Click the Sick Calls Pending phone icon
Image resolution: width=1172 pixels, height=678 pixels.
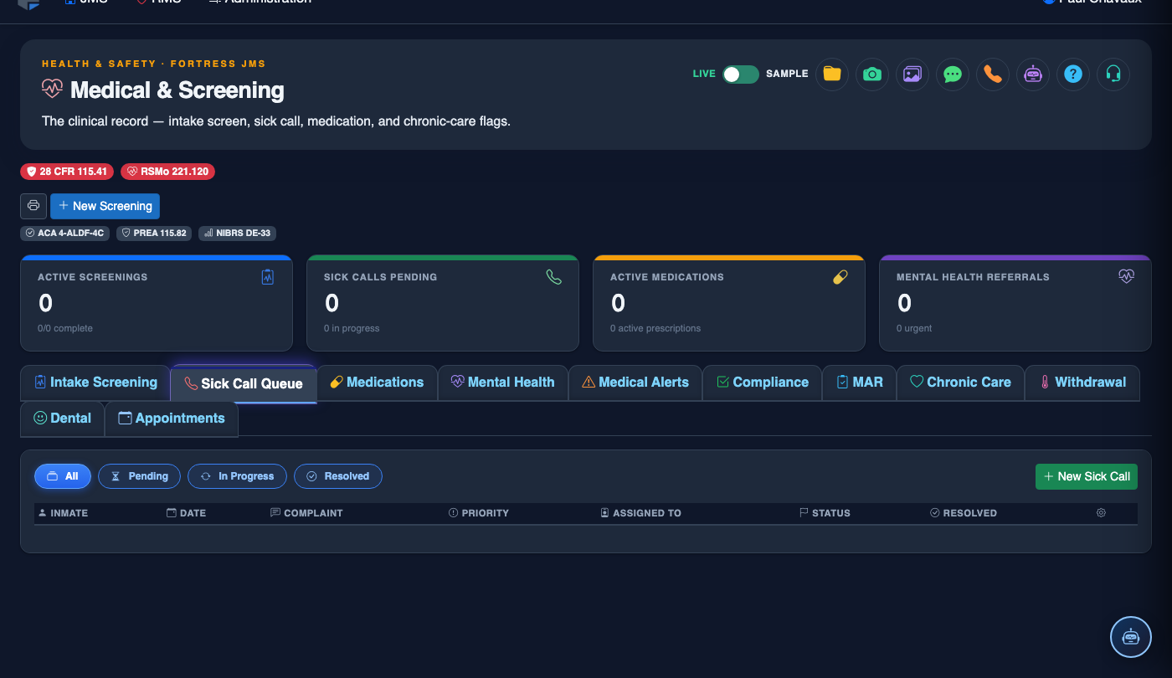tap(554, 277)
